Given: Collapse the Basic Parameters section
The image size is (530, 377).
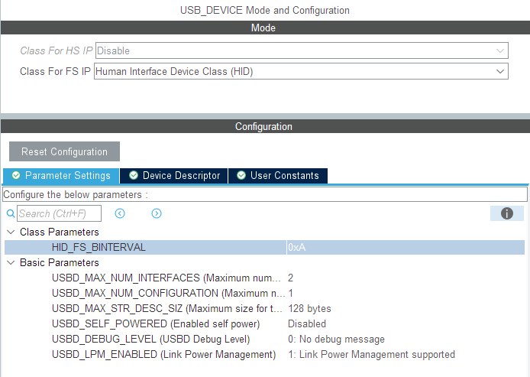Looking at the screenshot, I should (x=11, y=262).
